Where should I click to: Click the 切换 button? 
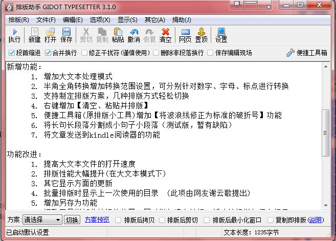[72, 220]
